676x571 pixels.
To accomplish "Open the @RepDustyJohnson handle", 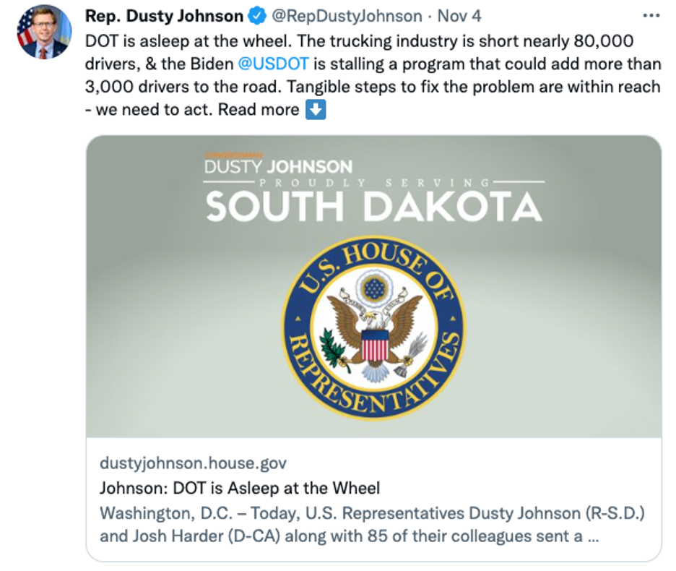I will click(x=345, y=15).
